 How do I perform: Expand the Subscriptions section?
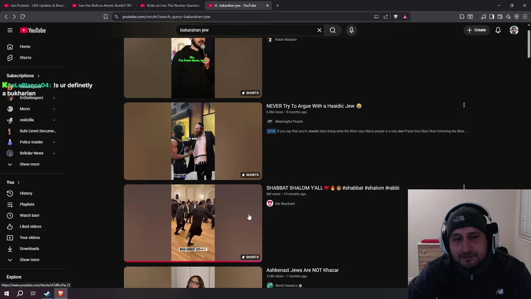(x=23, y=76)
